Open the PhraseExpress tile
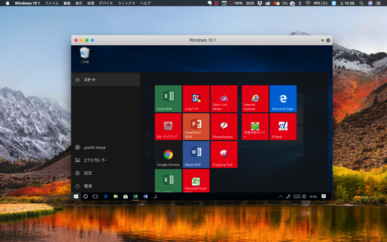Viewport: 387px width, 242px height. [x=224, y=126]
